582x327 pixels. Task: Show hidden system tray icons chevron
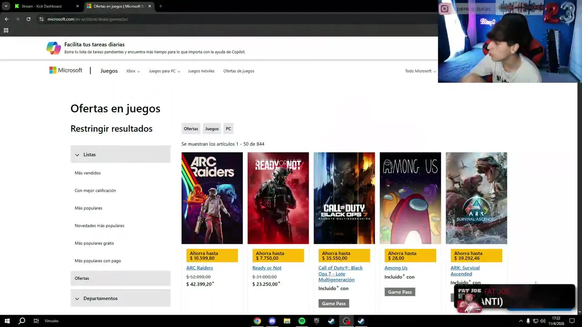point(521,321)
